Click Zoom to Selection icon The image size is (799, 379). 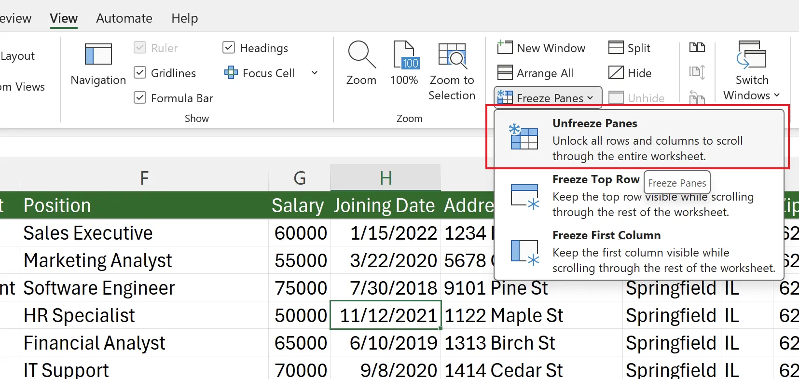pos(452,54)
